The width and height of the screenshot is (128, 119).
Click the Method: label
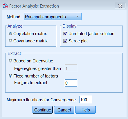pyautogui.click(x=14, y=17)
